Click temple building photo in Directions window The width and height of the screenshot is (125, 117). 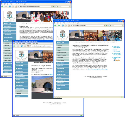[42, 88]
